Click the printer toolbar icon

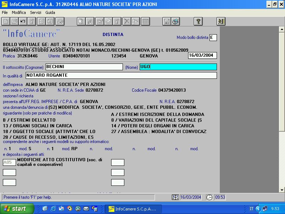click(60, 21)
